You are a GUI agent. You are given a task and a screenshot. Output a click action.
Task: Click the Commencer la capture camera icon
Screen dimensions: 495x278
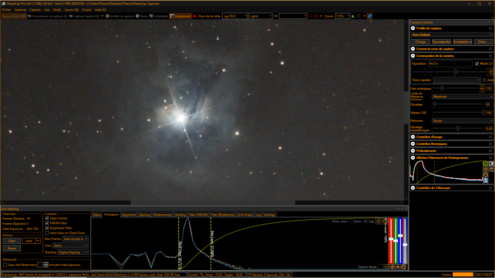pos(30,16)
